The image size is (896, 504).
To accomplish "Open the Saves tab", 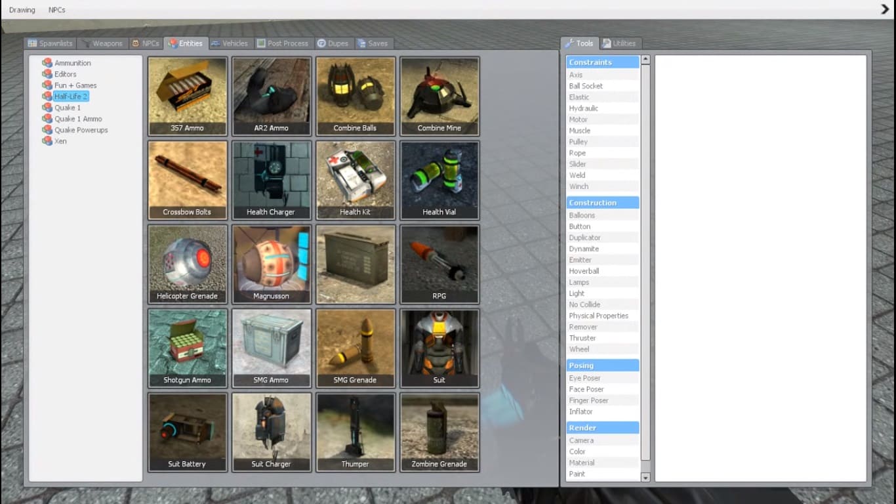I will click(x=373, y=43).
